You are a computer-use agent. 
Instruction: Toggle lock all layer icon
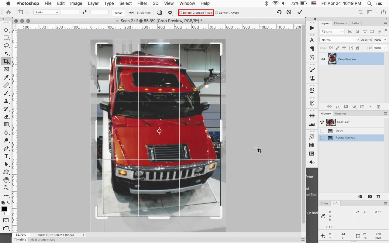[x=357, y=48]
